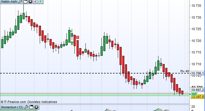Click the IT-Finance.com copyright text
This screenshot has width=205, height=111.
click(x=13, y=102)
